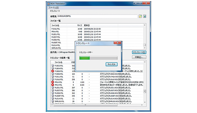Select message オブジェクト[P1742X.ROV]を生成しました。

[116, 77]
